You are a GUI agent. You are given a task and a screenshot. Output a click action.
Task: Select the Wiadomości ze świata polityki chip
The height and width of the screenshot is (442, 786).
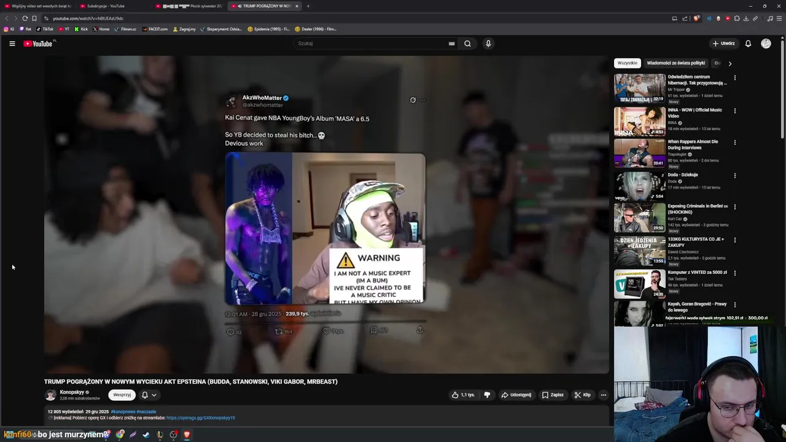(675, 63)
